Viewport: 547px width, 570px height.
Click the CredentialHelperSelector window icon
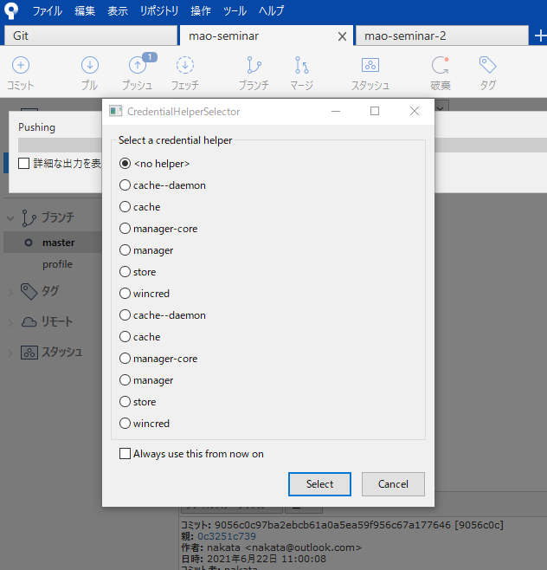point(115,111)
